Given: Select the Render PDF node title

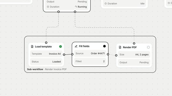Looking at the screenshot, I should pos(130,47).
